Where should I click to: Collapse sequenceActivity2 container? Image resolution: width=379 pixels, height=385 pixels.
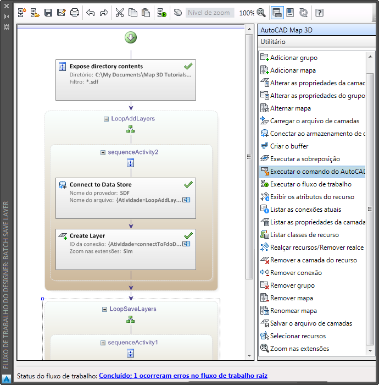pyautogui.click(x=103, y=153)
